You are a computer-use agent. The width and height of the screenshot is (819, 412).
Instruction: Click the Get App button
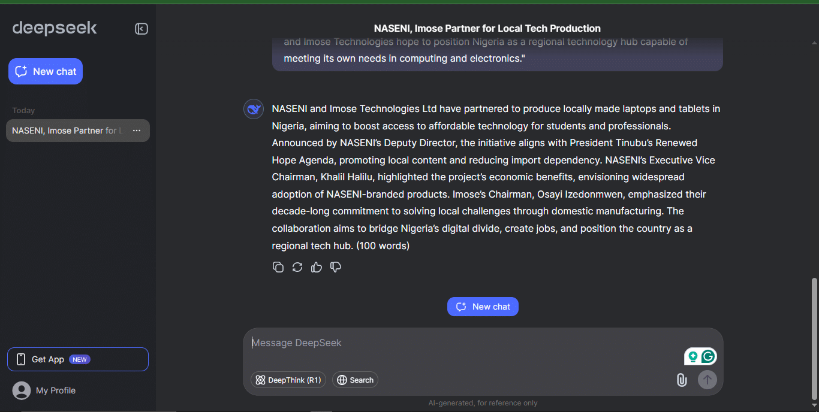pyautogui.click(x=78, y=359)
